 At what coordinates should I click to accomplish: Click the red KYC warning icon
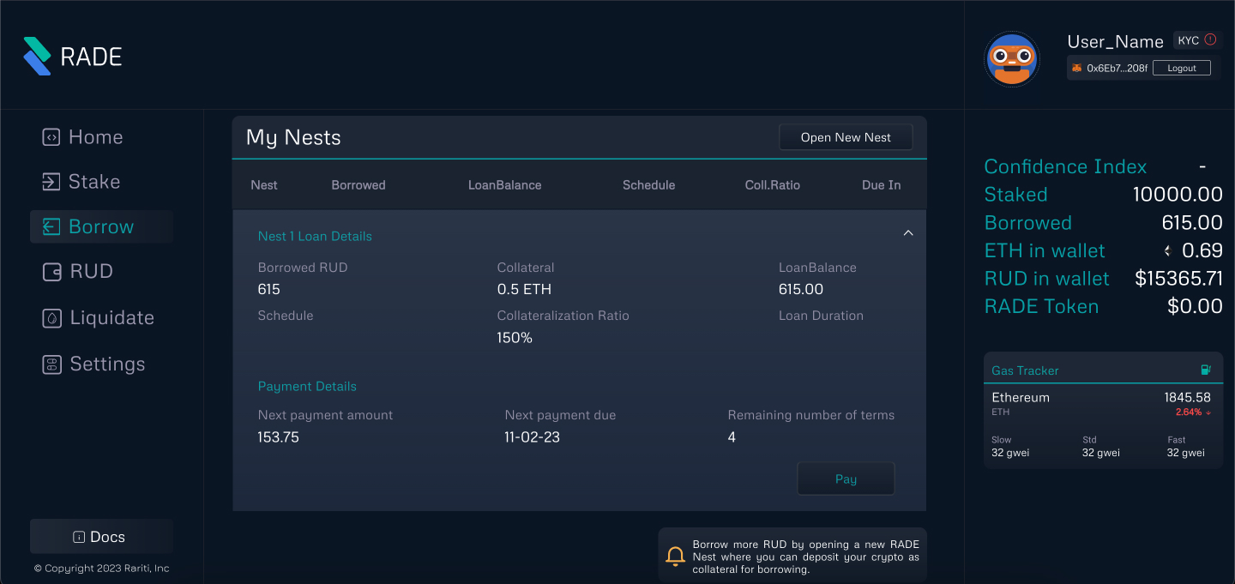tap(1210, 39)
